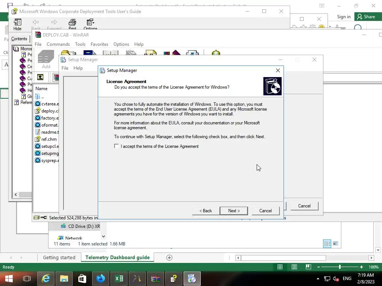Click Next in the License Agreement dialog
This screenshot has width=382, height=286.
[234, 211]
